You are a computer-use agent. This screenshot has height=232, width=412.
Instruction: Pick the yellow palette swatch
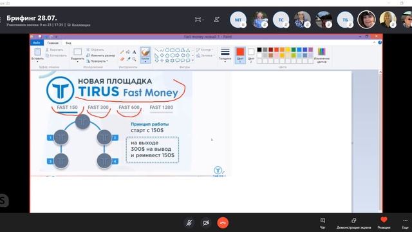pos(288,50)
